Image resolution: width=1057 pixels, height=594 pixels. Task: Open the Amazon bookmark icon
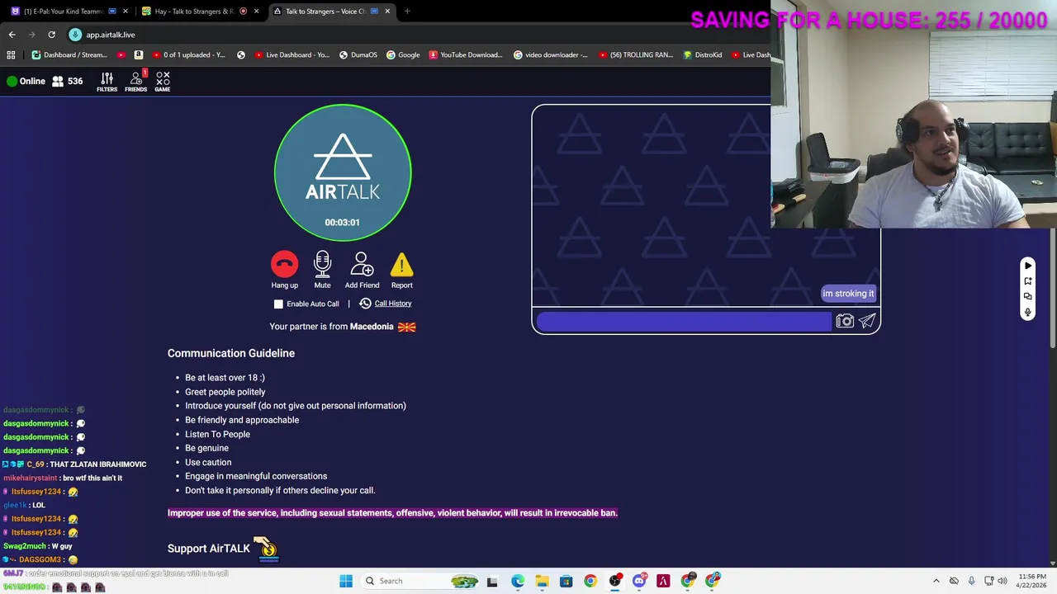[138, 55]
